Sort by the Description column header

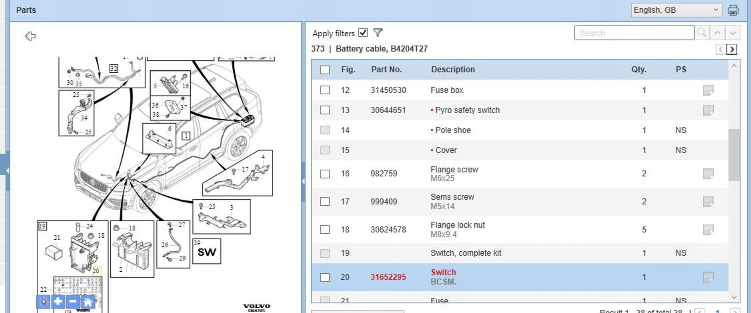click(453, 69)
